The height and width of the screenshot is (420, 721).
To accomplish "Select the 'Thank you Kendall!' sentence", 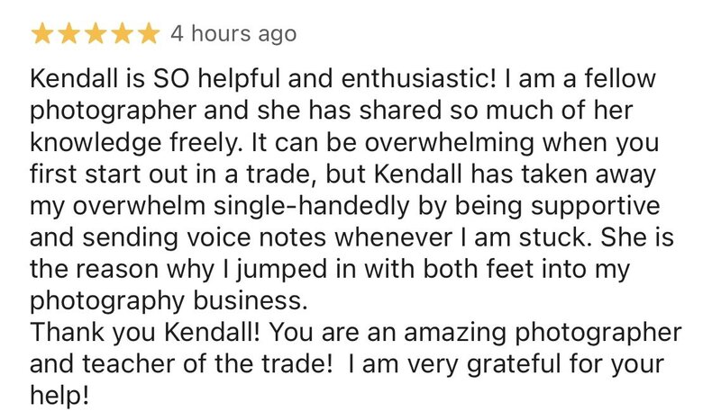I will pyautogui.click(x=145, y=333).
